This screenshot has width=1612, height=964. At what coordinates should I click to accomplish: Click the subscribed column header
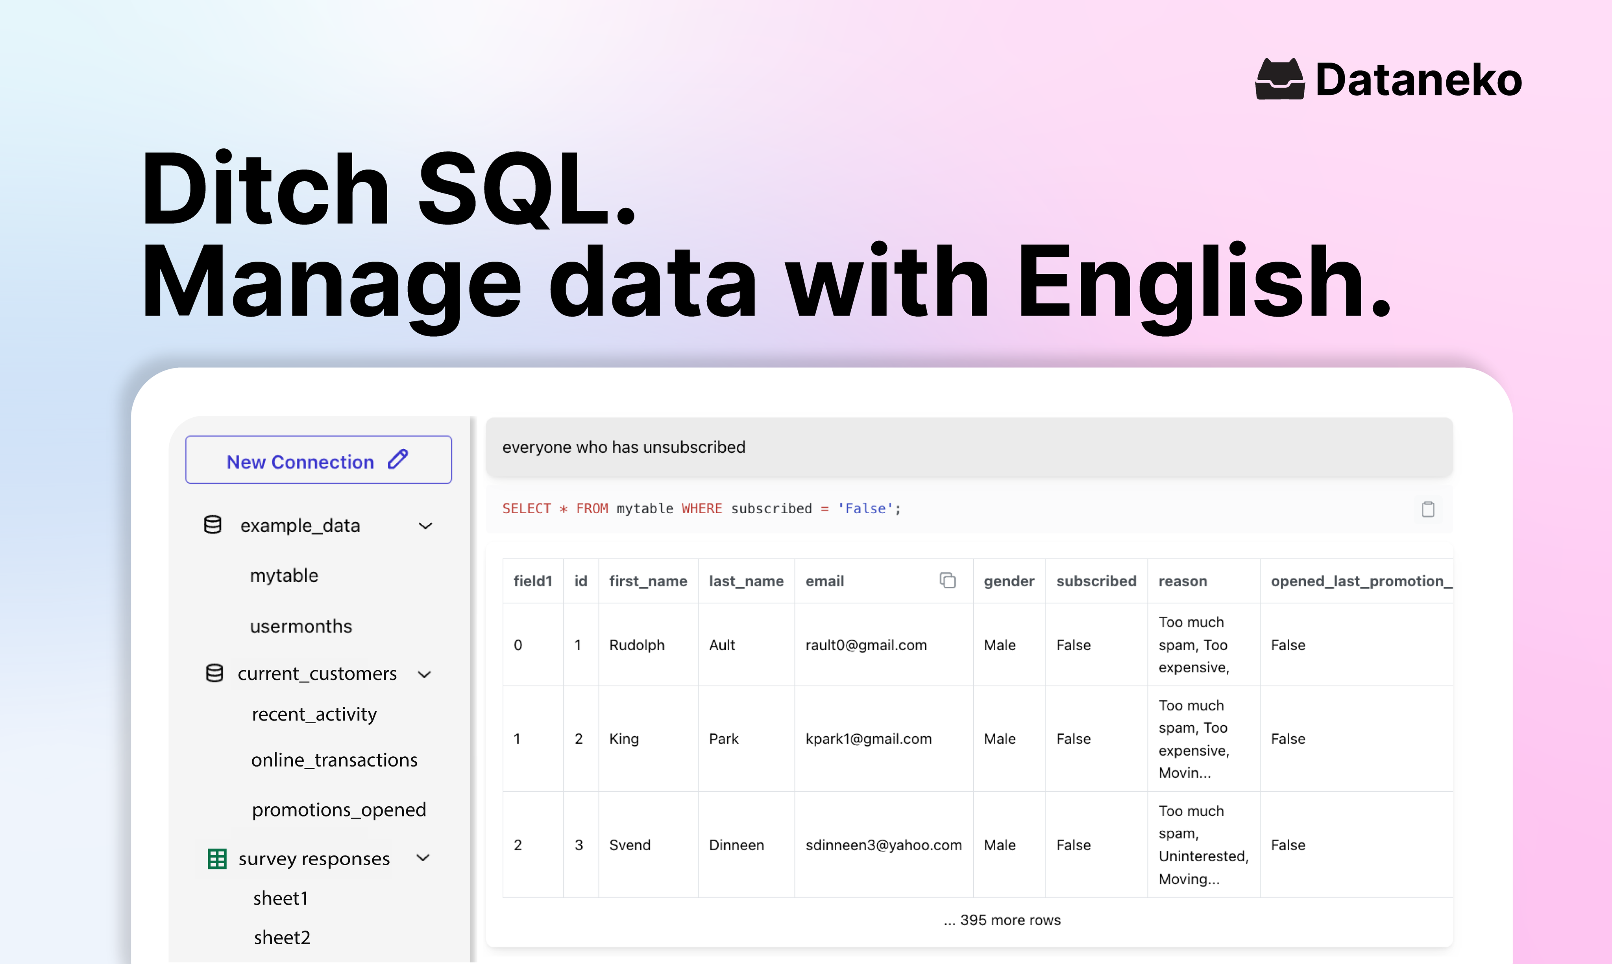[x=1096, y=581]
